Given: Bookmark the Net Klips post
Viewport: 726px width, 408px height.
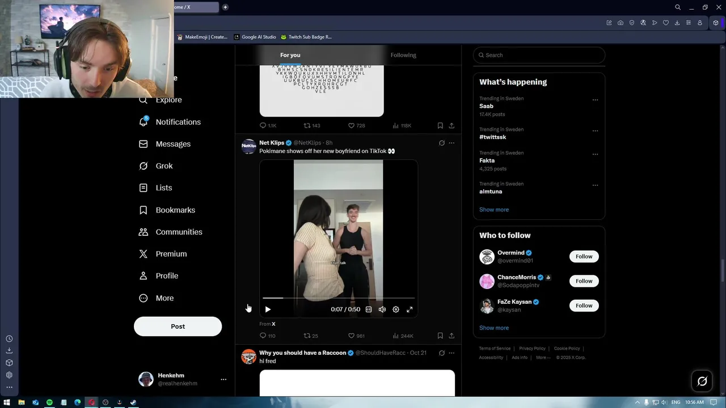Looking at the screenshot, I should pos(440,335).
